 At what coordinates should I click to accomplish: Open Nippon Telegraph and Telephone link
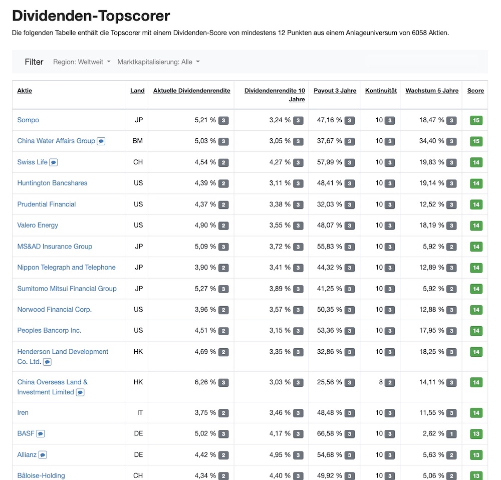[67, 268]
